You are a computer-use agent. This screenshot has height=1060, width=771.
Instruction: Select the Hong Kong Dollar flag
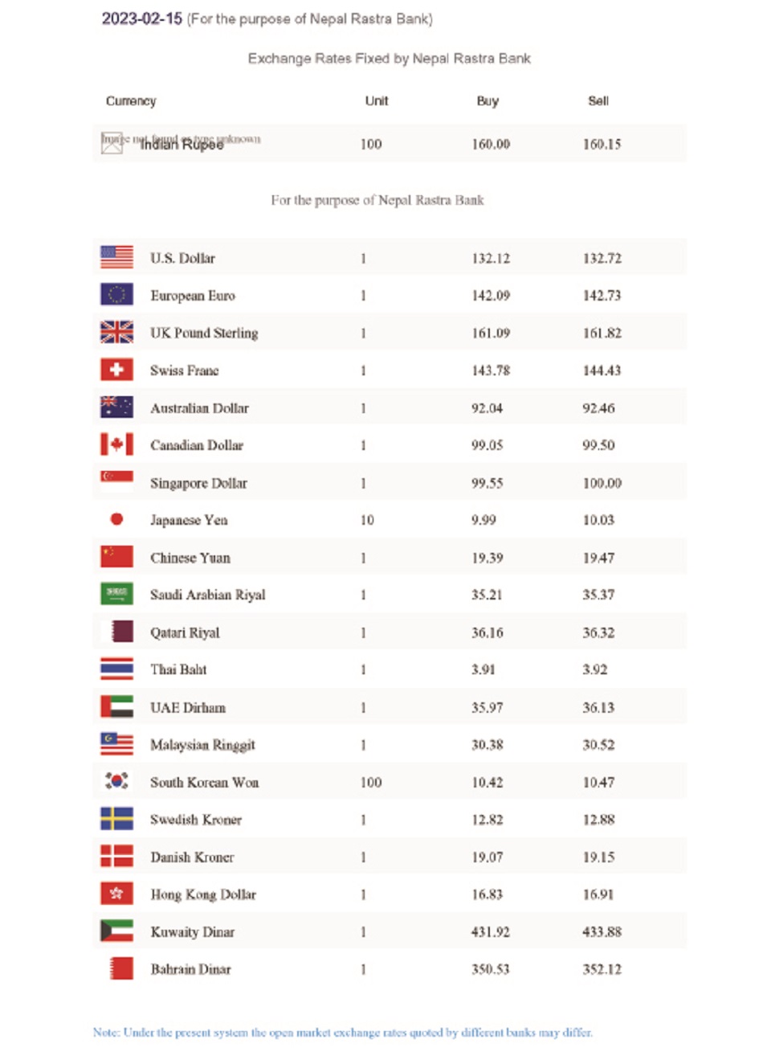coord(116,893)
